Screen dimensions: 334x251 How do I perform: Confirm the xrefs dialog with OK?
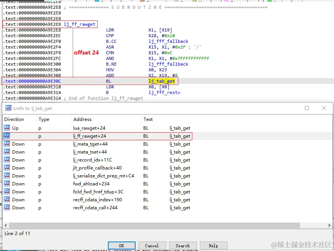pyautogui.click(x=122, y=245)
